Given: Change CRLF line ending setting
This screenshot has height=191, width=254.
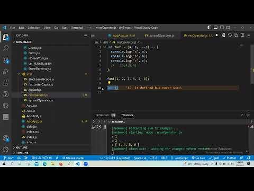Looking at the screenshot, I should [164, 158].
